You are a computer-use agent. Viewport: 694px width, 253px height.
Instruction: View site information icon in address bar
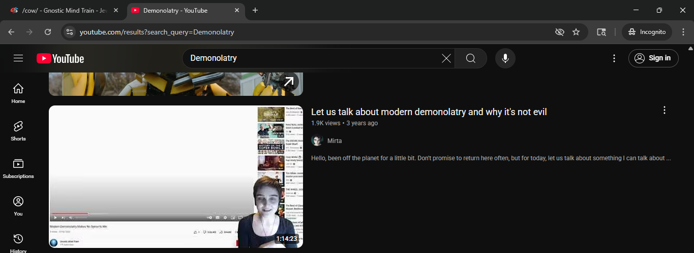[x=70, y=32]
